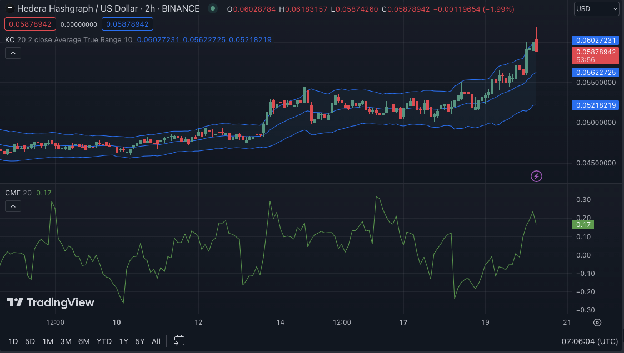Click the KC legend value 0.06027231
Viewport: 624px width, 353px height.
[x=158, y=40]
